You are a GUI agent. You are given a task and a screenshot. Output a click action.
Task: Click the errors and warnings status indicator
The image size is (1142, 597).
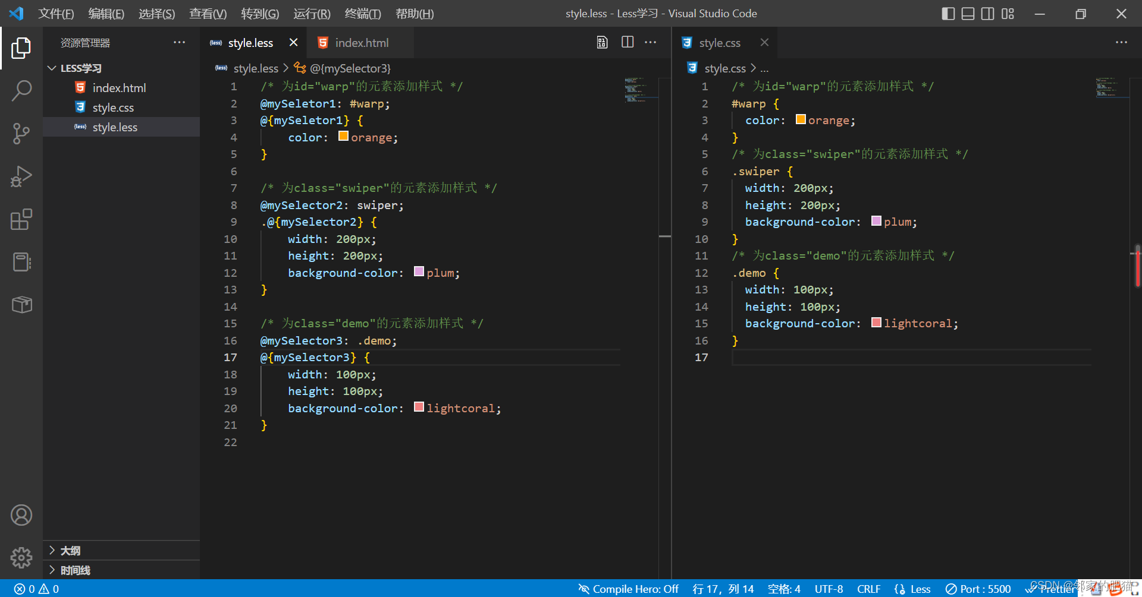click(37, 589)
